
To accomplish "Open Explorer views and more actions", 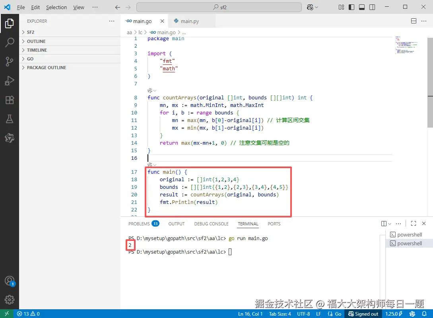I will coord(112,21).
